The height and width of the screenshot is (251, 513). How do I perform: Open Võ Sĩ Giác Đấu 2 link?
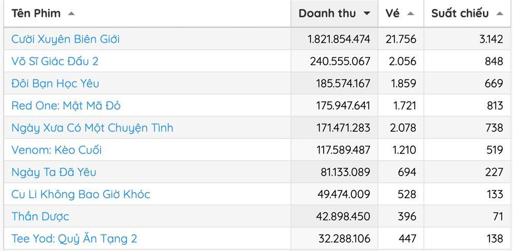pos(55,61)
